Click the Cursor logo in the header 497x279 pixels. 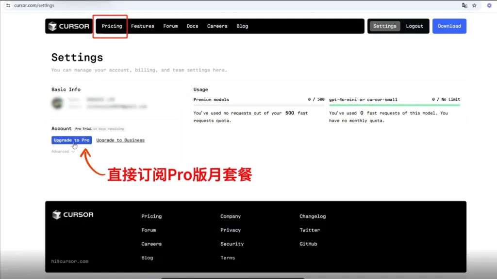(69, 26)
